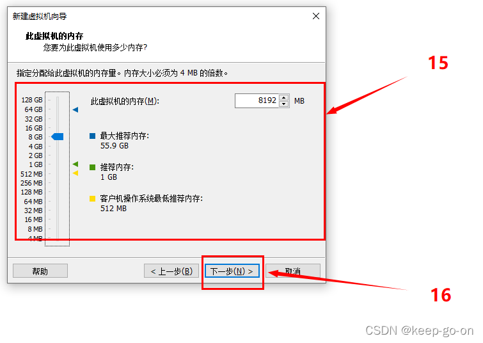483x343 pixels.
Task: Increase memory with the up spinner arrow
Action: pos(283,98)
